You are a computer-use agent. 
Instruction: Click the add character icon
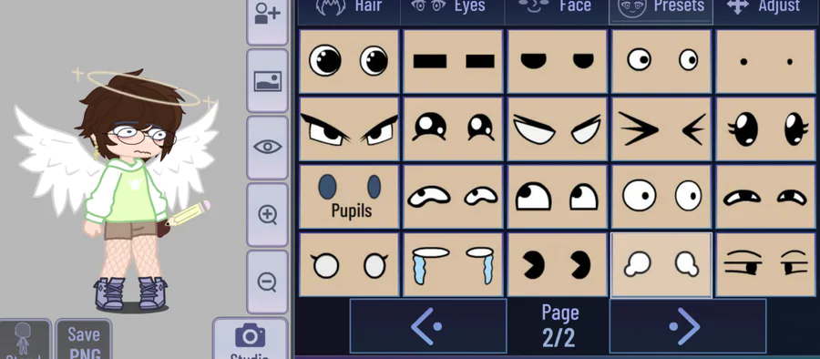coord(267,21)
